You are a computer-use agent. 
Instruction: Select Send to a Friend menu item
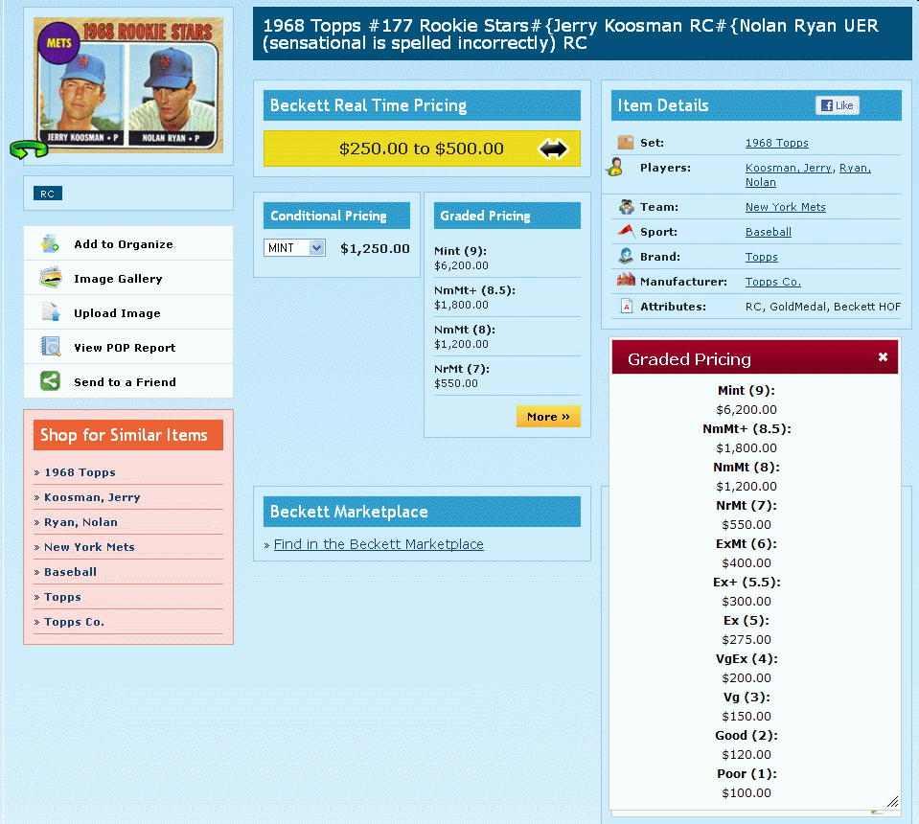tap(128, 382)
